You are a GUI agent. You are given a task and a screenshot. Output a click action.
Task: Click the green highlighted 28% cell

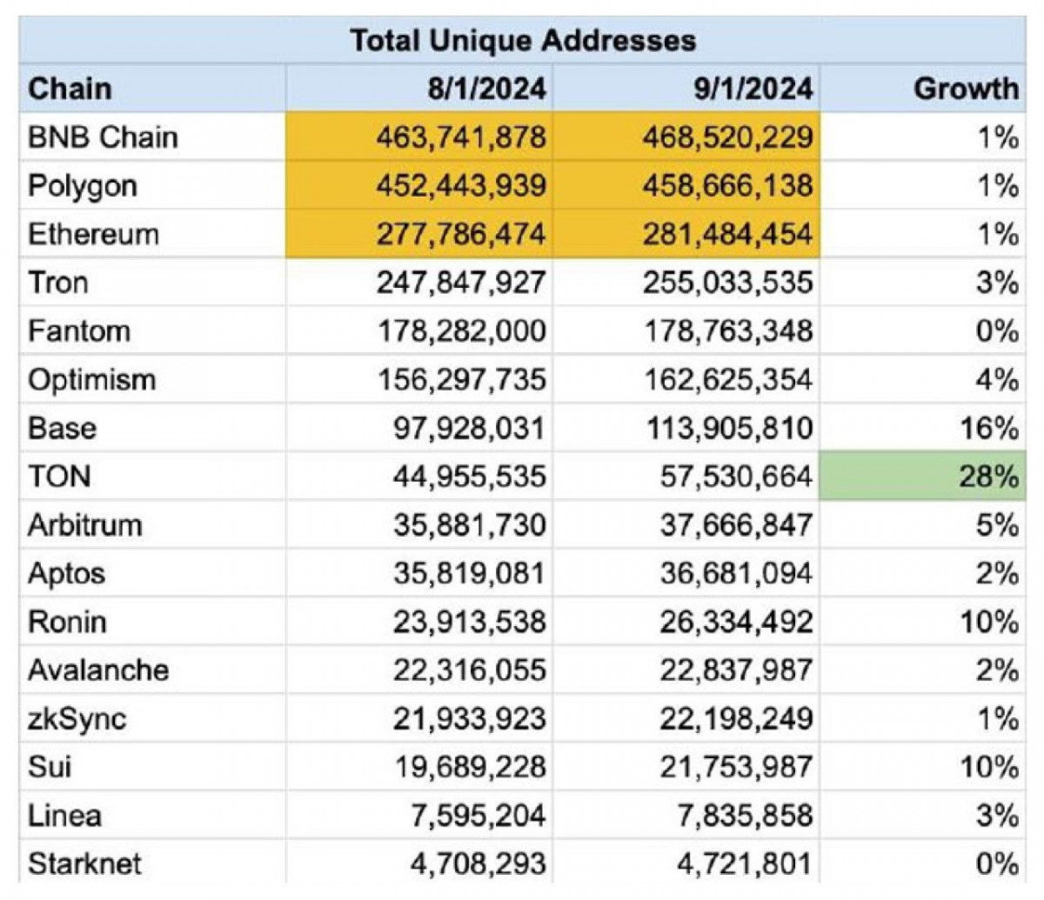923,477
